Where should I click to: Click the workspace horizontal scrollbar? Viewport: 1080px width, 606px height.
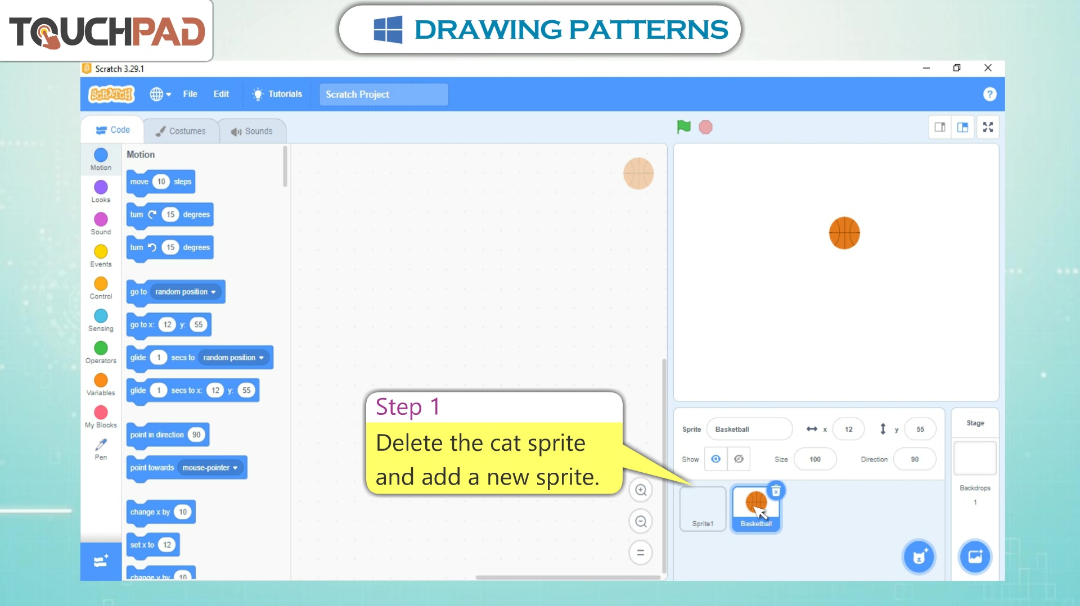(568, 577)
